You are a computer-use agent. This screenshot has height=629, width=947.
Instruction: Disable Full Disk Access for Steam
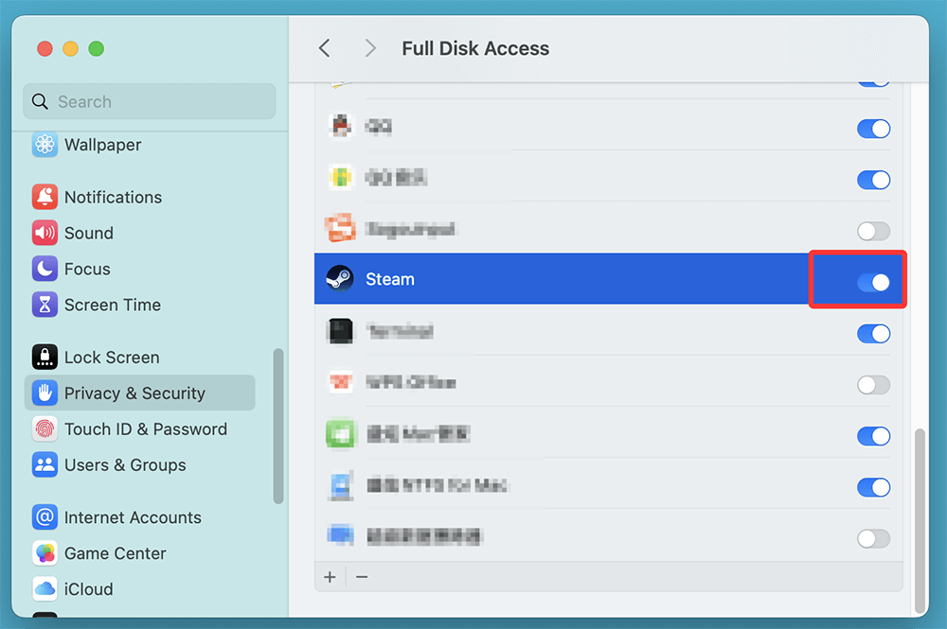[x=873, y=281]
